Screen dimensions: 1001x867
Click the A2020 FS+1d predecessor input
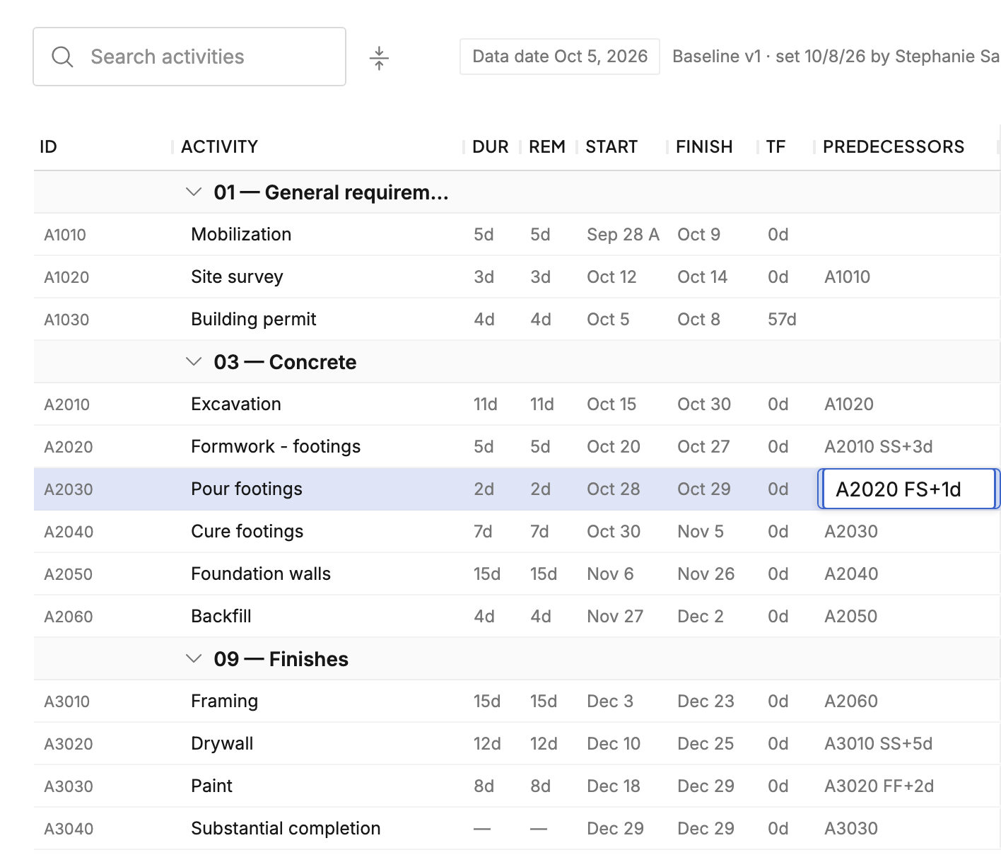pyautogui.click(x=908, y=489)
